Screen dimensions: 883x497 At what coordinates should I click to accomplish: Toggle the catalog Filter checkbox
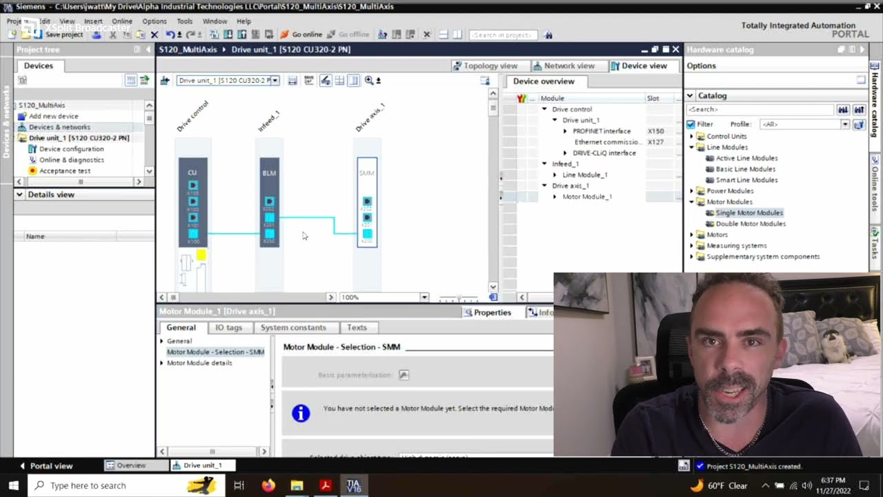[691, 124]
